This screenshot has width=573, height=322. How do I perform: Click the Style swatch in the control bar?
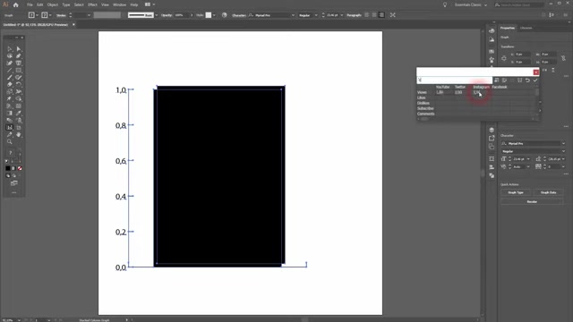point(209,15)
